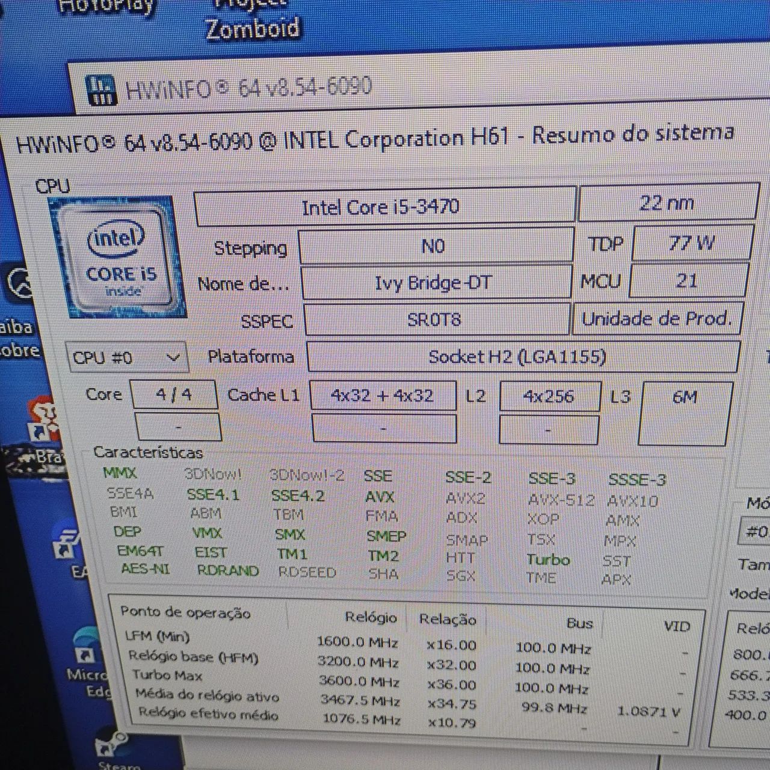Click the LFM (Min) row label
Screen dimensions: 770x770
pos(158,636)
